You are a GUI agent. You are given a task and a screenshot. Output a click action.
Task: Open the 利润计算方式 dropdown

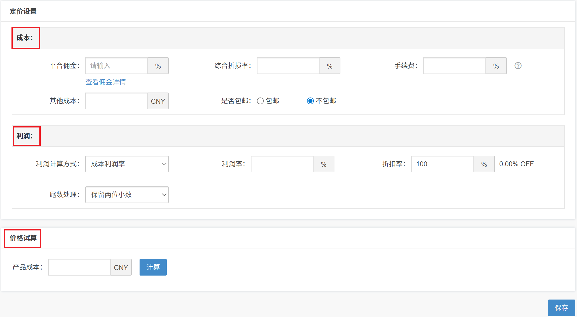[127, 164]
